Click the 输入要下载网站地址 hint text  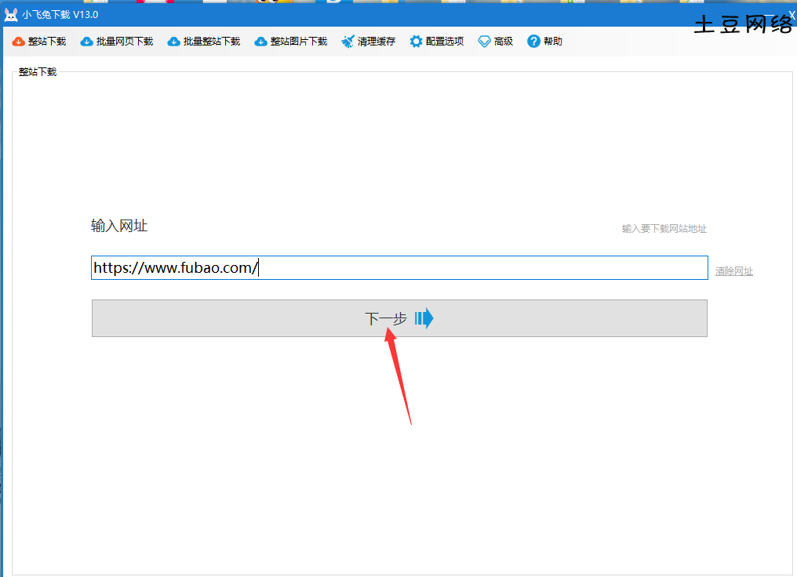tap(664, 229)
